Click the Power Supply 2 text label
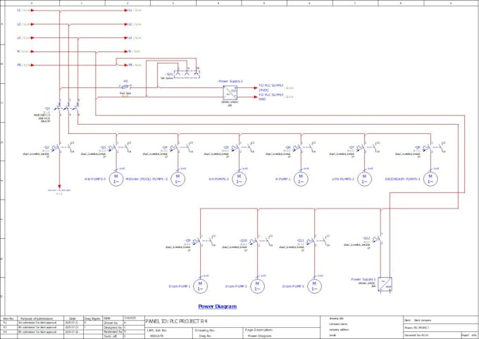This screenshot has width=479, height=339. pyautogui.click(x=230, y=81)
